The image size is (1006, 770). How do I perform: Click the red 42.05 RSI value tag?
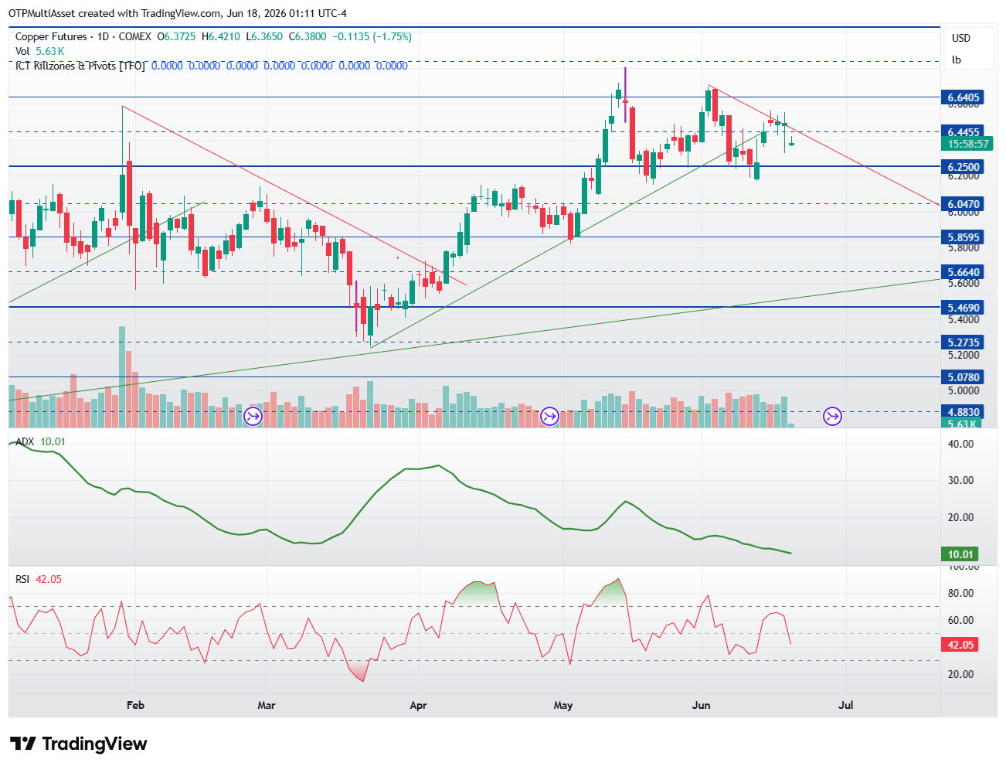pos(960,645)
